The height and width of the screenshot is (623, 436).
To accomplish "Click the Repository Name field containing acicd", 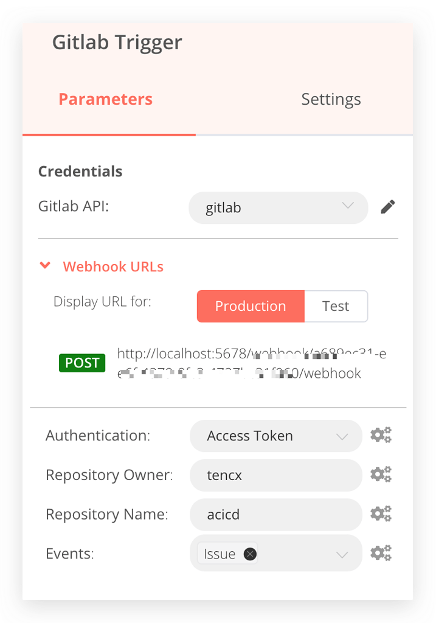I will 275,515.
